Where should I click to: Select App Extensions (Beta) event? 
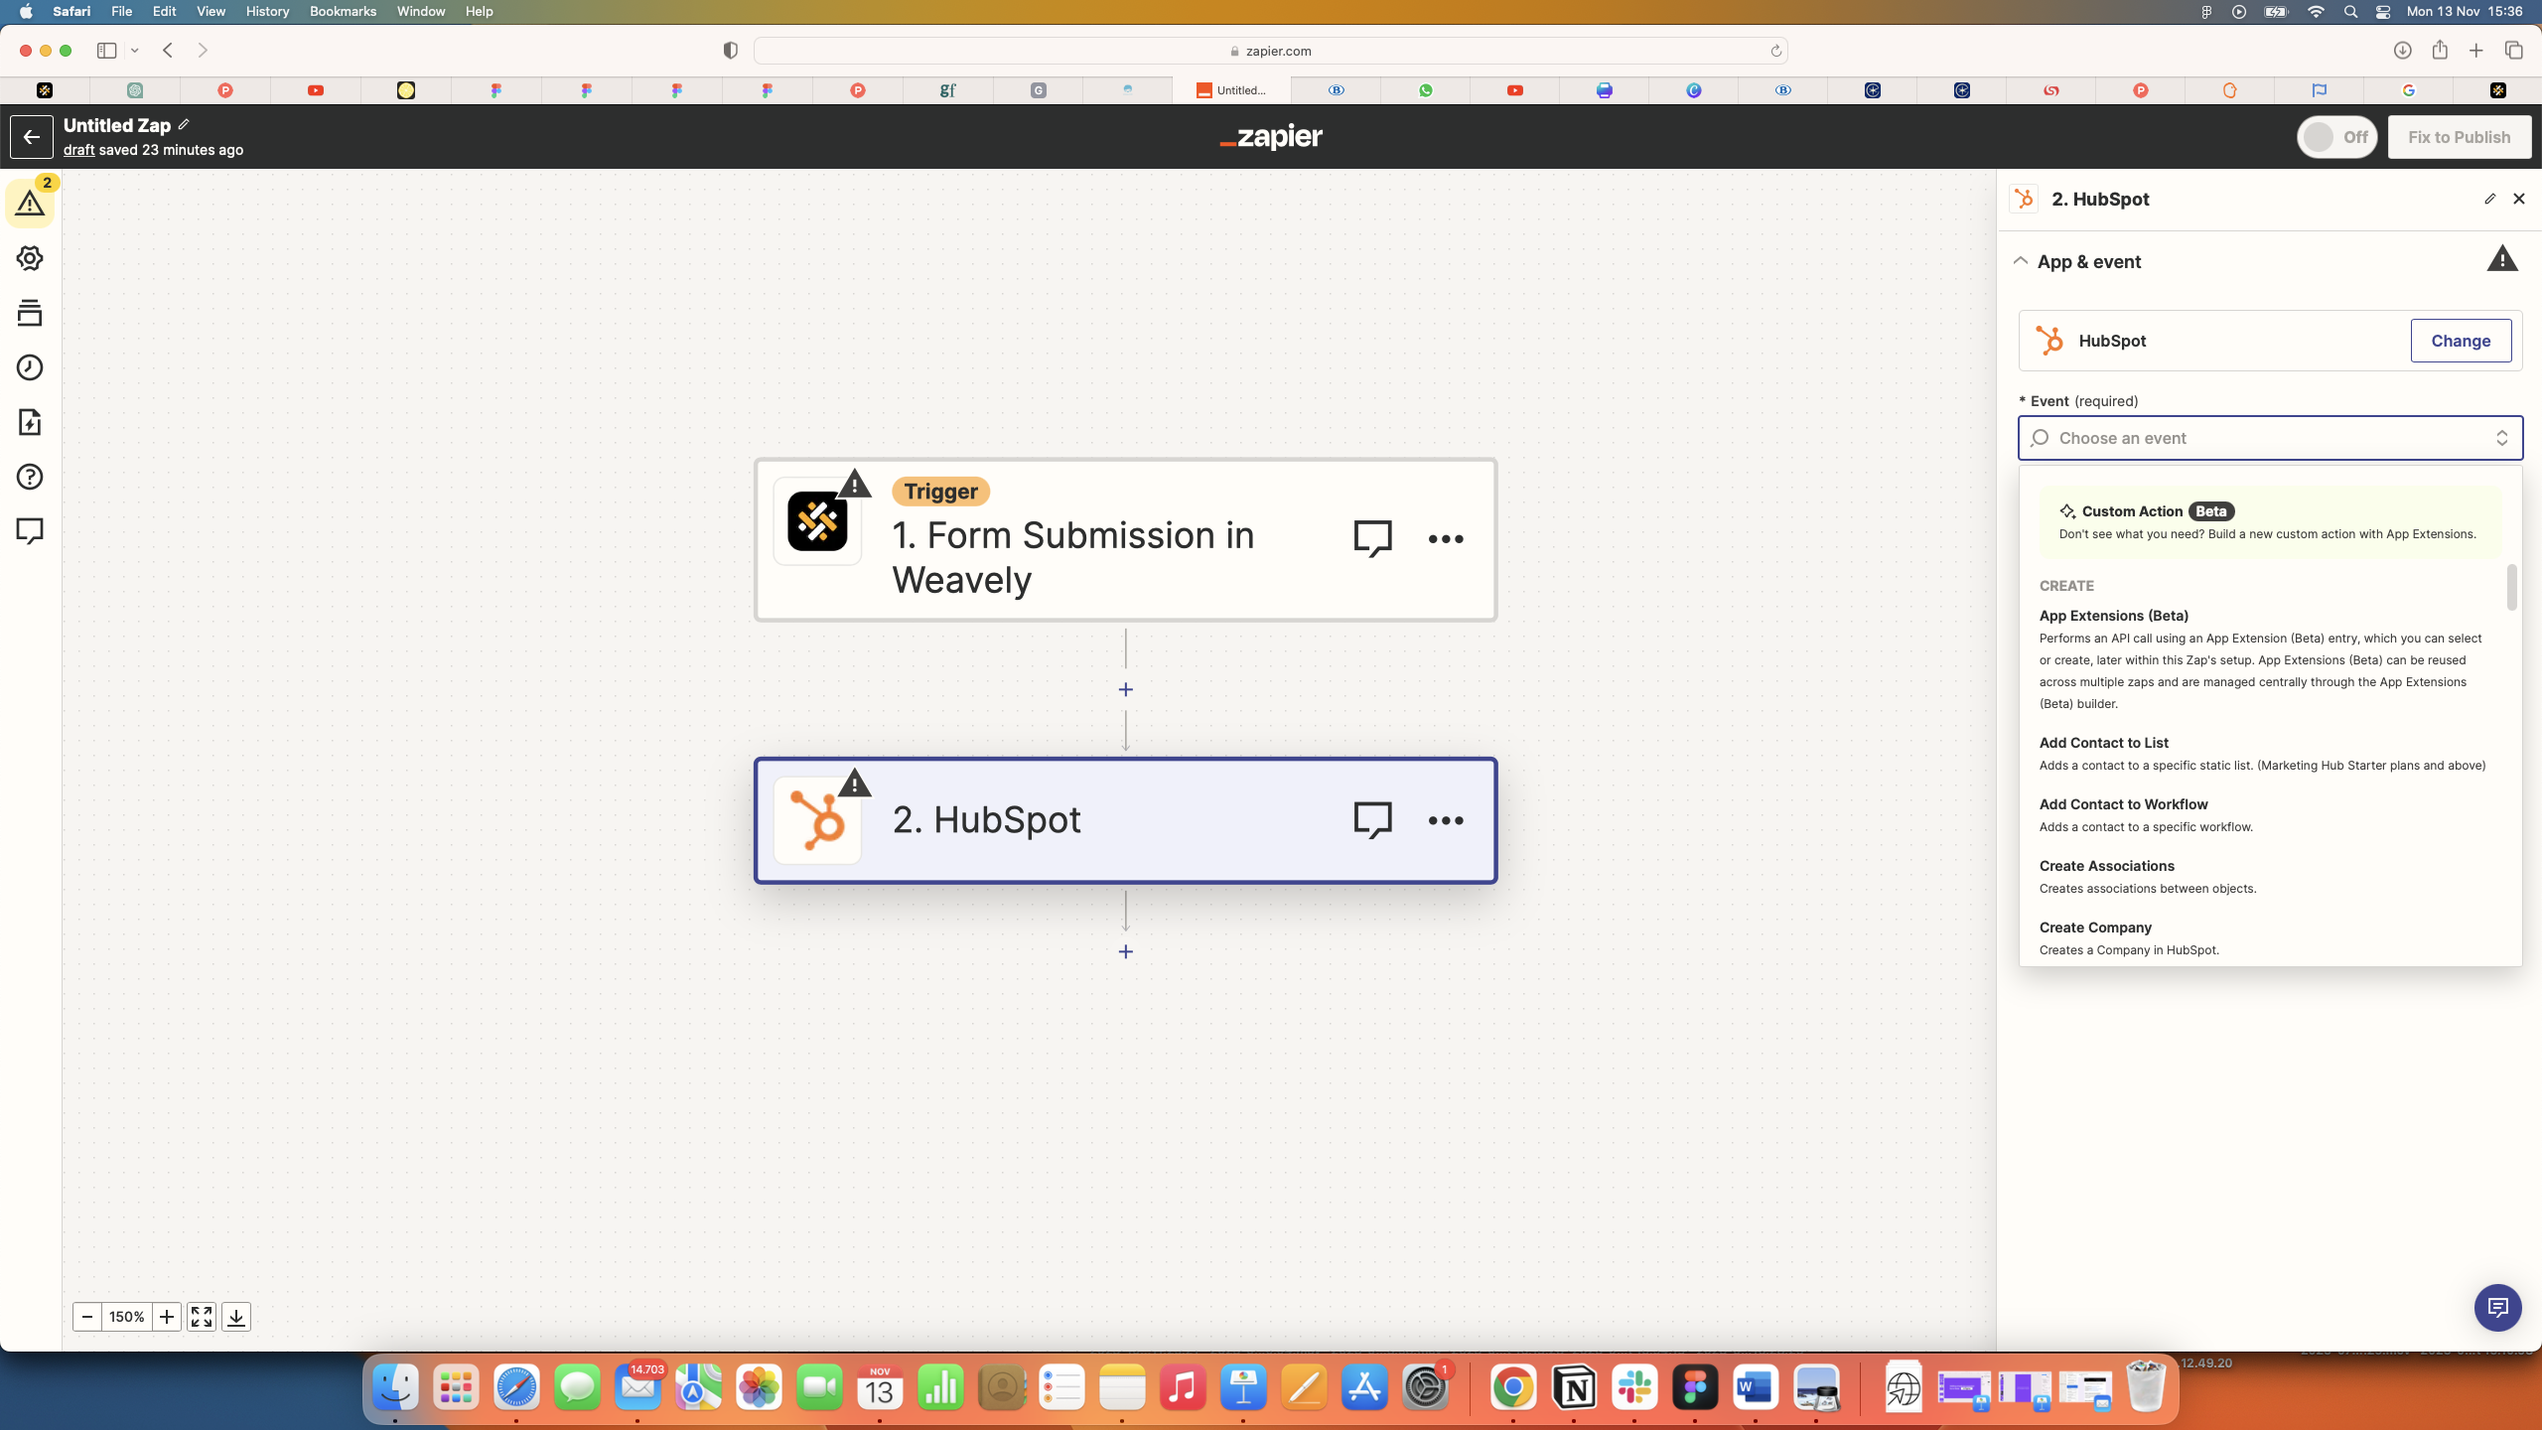tap(2270, 659)
